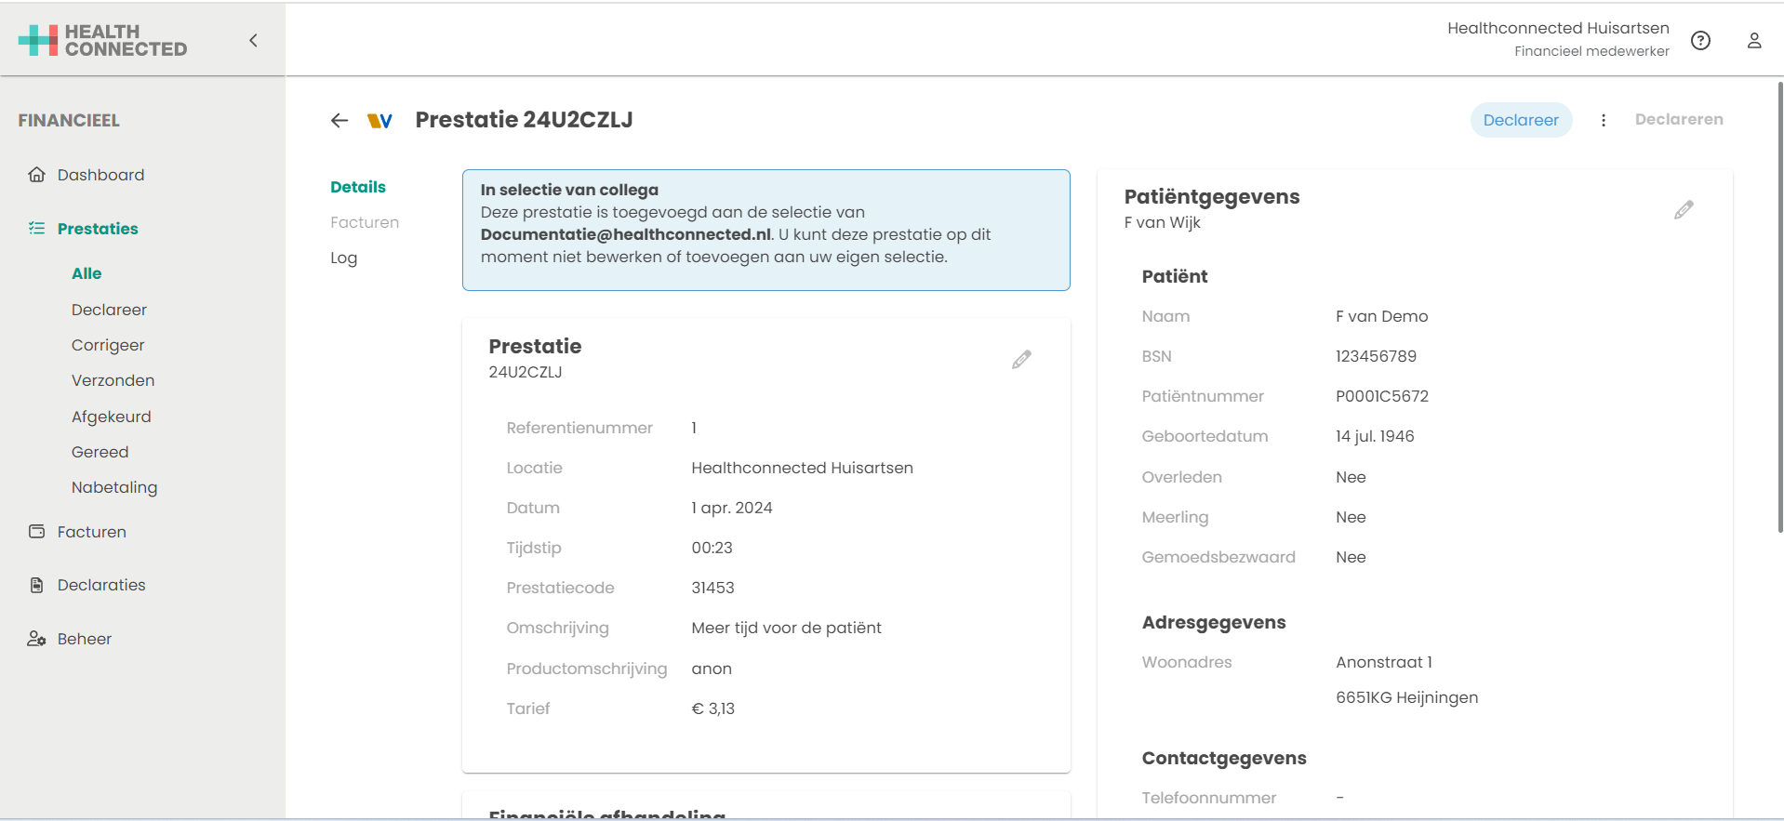Click the Facturen sidebar icon item
Screen dimensions: 1784x821
click(x=91, y=532)
